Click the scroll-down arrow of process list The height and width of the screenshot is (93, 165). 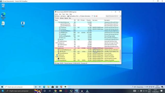coord(120,61)
